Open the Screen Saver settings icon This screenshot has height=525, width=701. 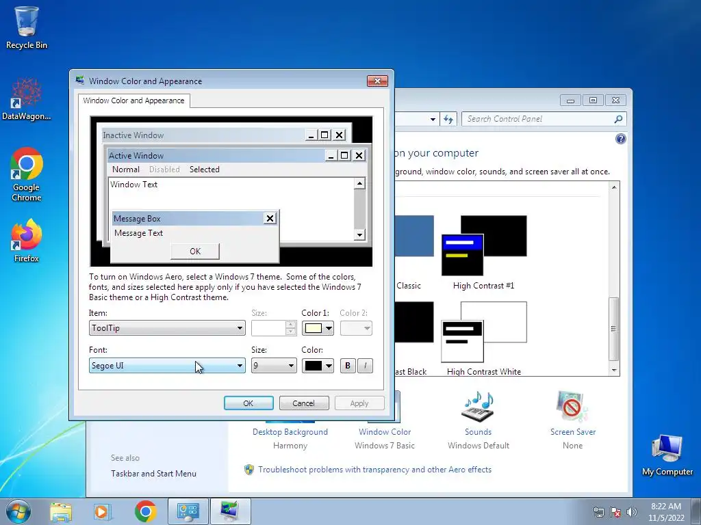click(572, 406)
